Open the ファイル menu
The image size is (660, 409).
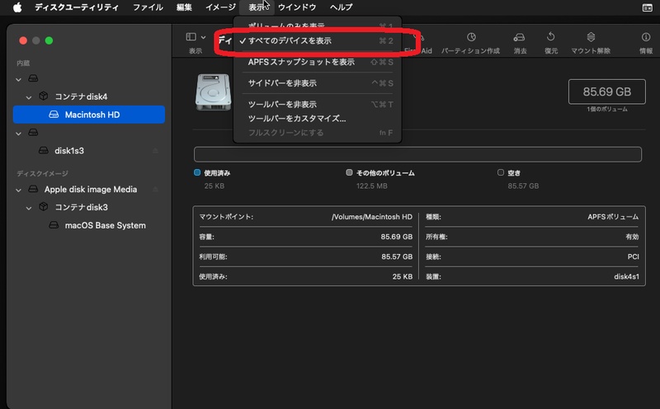click(x=148, y=7)
